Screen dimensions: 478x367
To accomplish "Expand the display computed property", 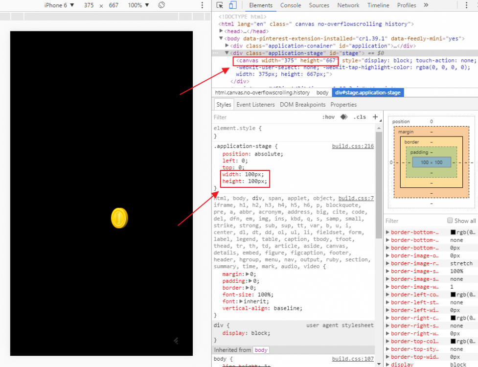I will 388,364.
